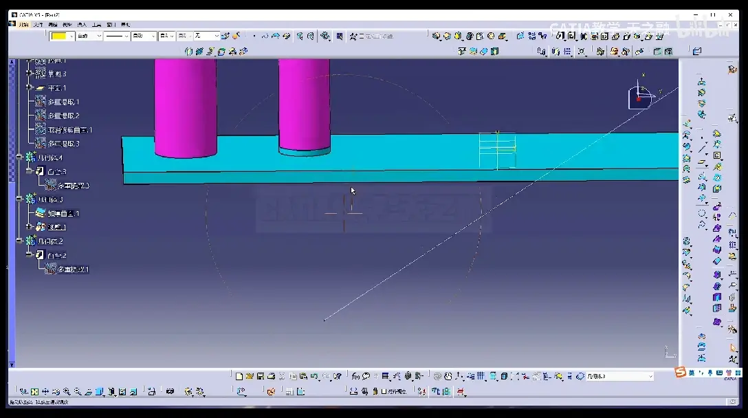The height and width of the screenshot is (418, 748).
Task: Click the New file icon in bottom toolbar
Action: coord(239,377)
